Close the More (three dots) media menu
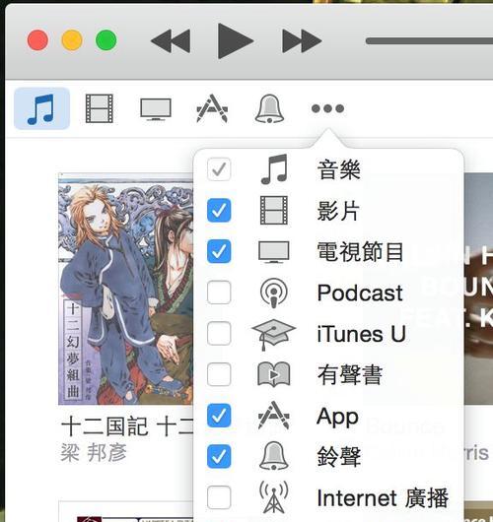This screenshot has width=493, height=522. point(327,108)
